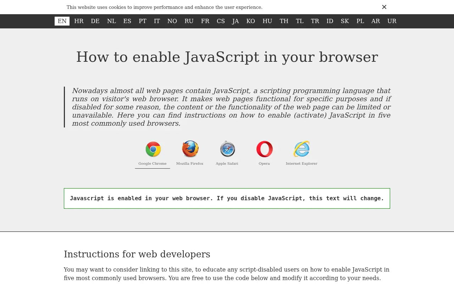Switch language to ID
This screenshot has width=454, height=284.
[x=330, y=21]
